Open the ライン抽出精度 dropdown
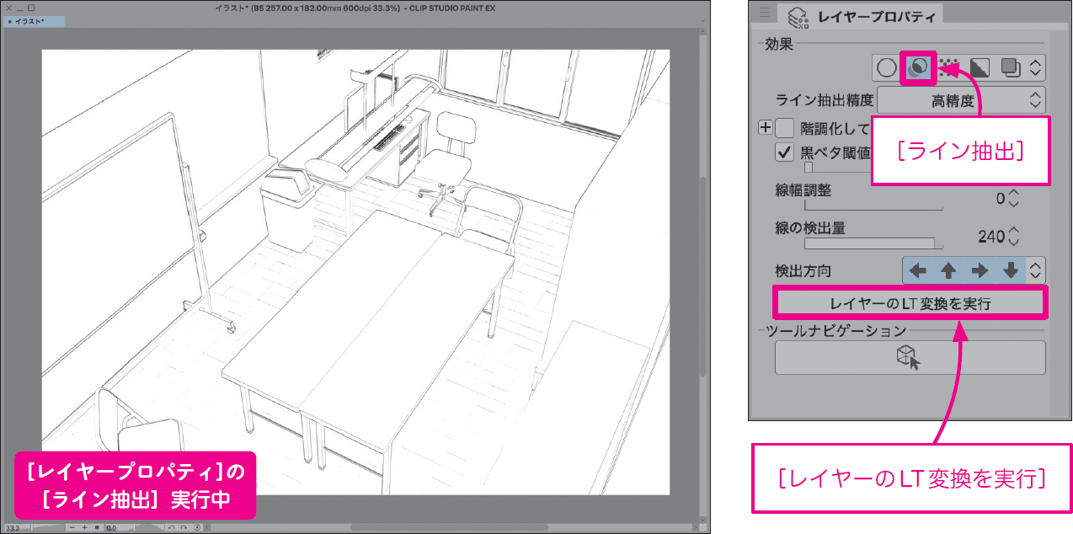 (960, 101)
